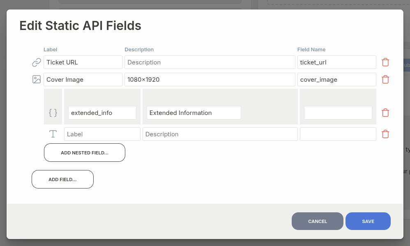This screenshot has width=410, height=246.
Task: Edit the Extended Information input
Action: pyautogui.click(x=194, y=113)
